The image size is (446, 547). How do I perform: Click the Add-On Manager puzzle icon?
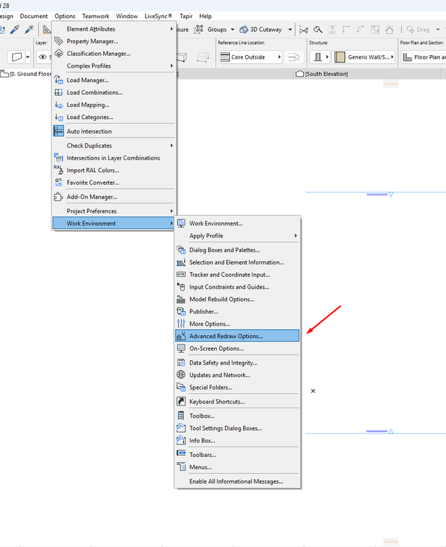(x=59, y=197)
